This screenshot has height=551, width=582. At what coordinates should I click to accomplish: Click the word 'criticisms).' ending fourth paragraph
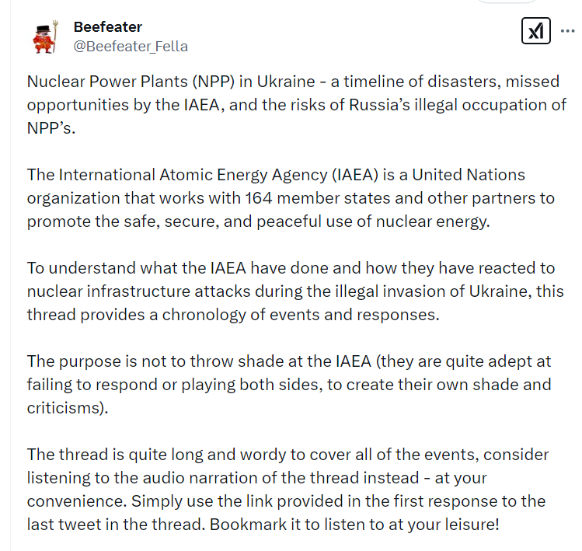point(68,408)
